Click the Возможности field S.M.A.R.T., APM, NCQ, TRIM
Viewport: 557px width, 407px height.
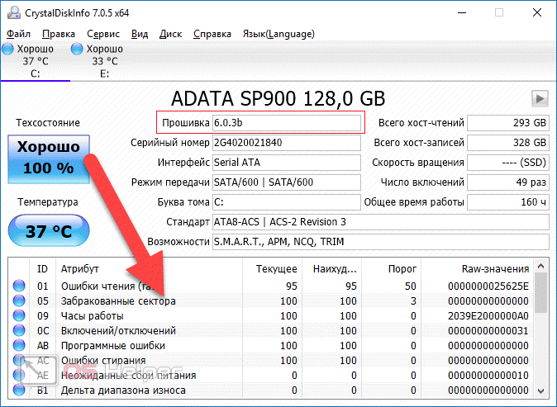point(381,242)
